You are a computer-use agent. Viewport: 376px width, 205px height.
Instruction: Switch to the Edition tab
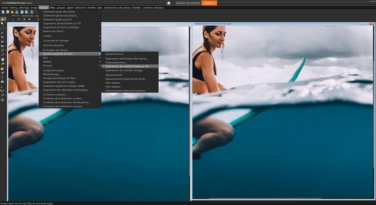point(210,3)
